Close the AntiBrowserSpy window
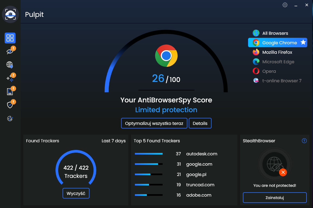Image resolution: width=313 pixels, height=208 pixels. [307, 5]
